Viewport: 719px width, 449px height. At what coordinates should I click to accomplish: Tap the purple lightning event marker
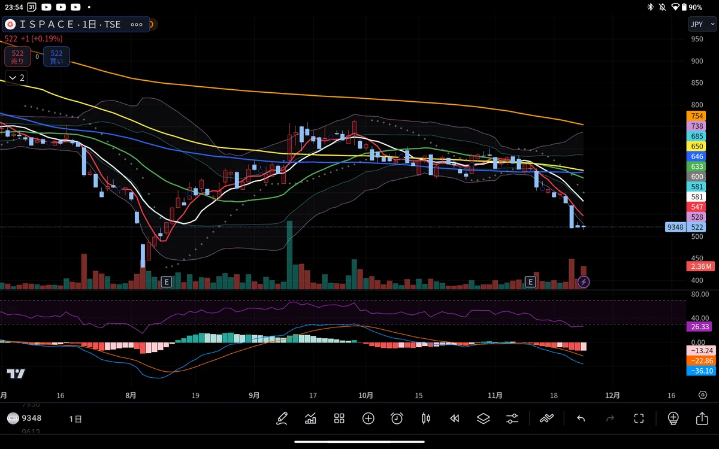(583, 282)
